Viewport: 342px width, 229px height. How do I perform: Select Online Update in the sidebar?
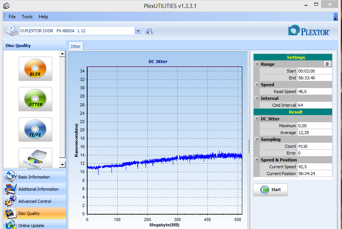point(35,225)
